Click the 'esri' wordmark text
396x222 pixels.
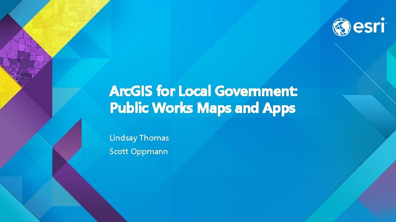point(369,25)
